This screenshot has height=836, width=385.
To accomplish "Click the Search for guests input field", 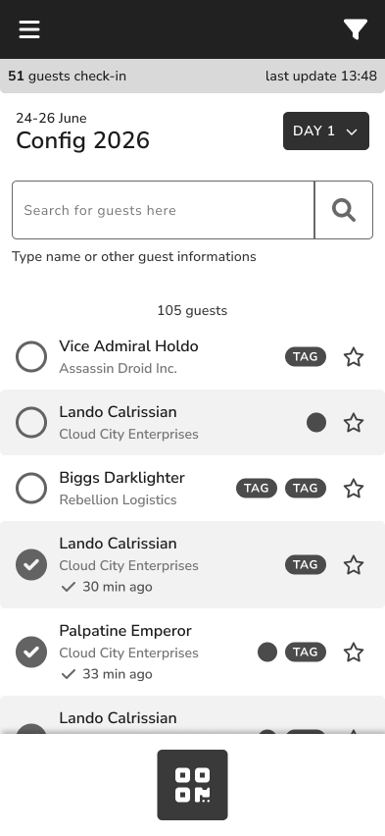I will (x=163, y=210).
